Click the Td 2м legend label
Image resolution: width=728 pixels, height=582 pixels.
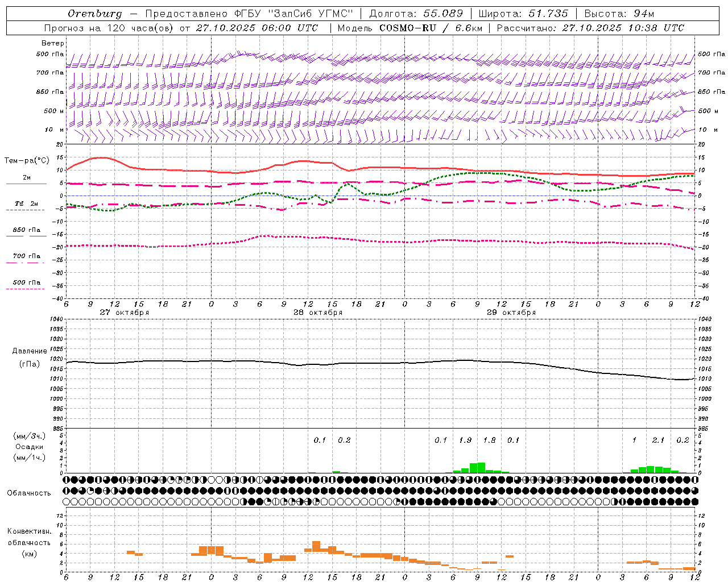click(x=27, y=203)
